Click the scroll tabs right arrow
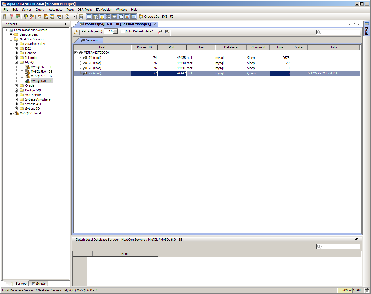This screenshot has height=294, width=371. tap(354, 24)
